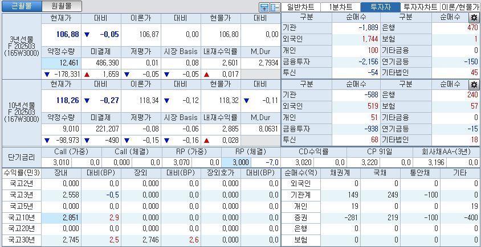481x247 pixels.
Task: Select the 투자자 tab
Action: pyautogui.click(x=380, y=7)
